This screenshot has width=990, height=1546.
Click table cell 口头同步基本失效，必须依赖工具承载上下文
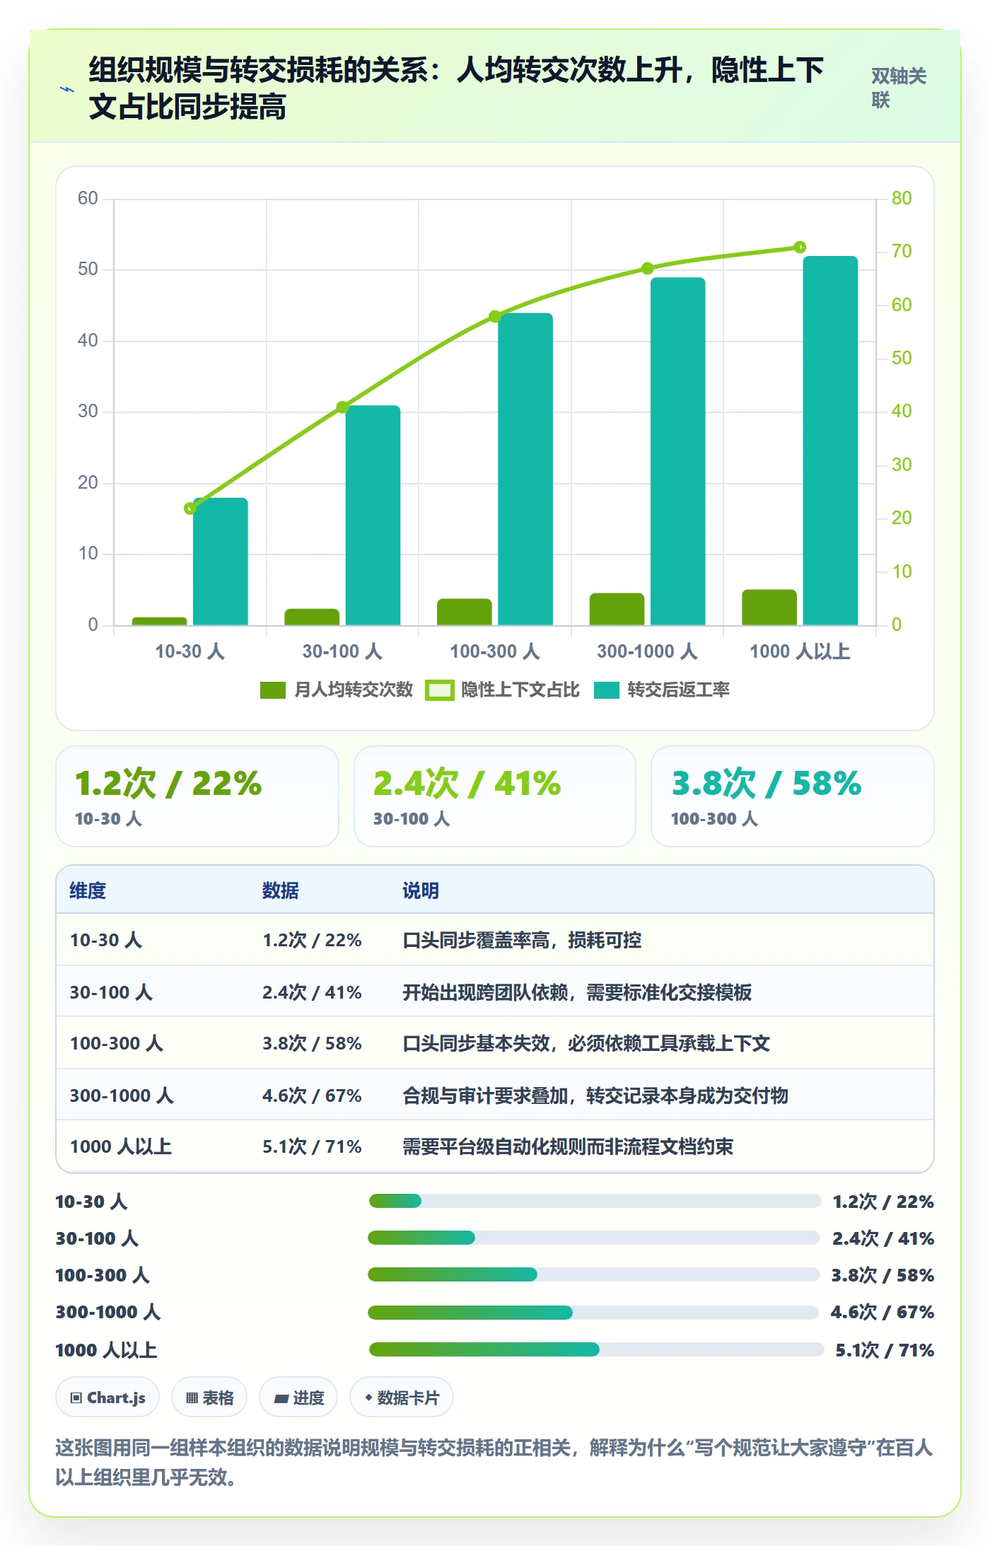(586, 1043)
